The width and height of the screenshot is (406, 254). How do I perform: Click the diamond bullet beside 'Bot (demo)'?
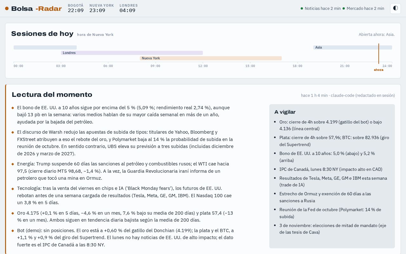pyautogui.click(x=13, y=231)
